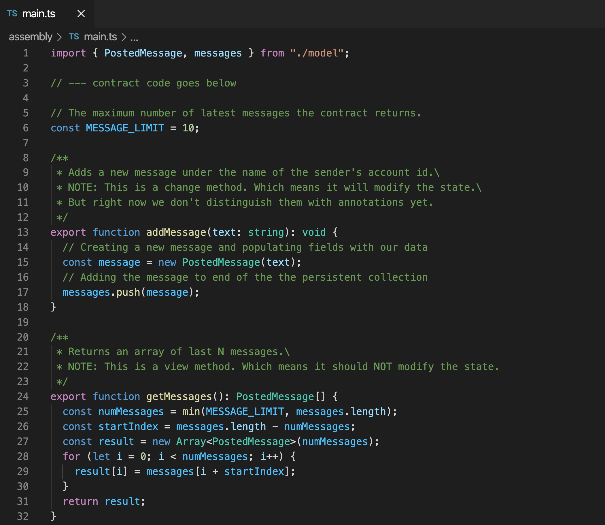Click main.ts breadcrumb item

click(100, 37)
